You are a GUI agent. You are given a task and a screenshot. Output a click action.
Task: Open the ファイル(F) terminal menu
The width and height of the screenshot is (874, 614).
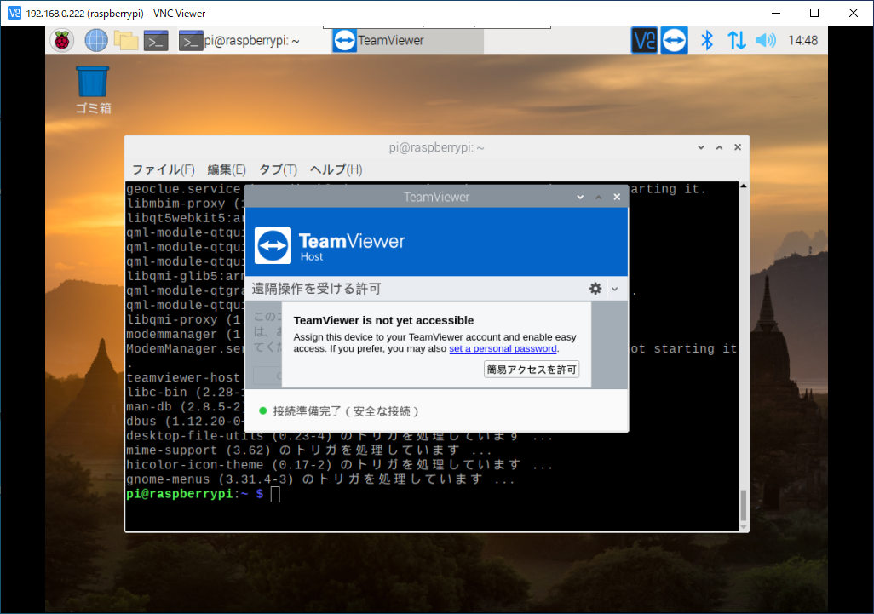pos(163,169)
